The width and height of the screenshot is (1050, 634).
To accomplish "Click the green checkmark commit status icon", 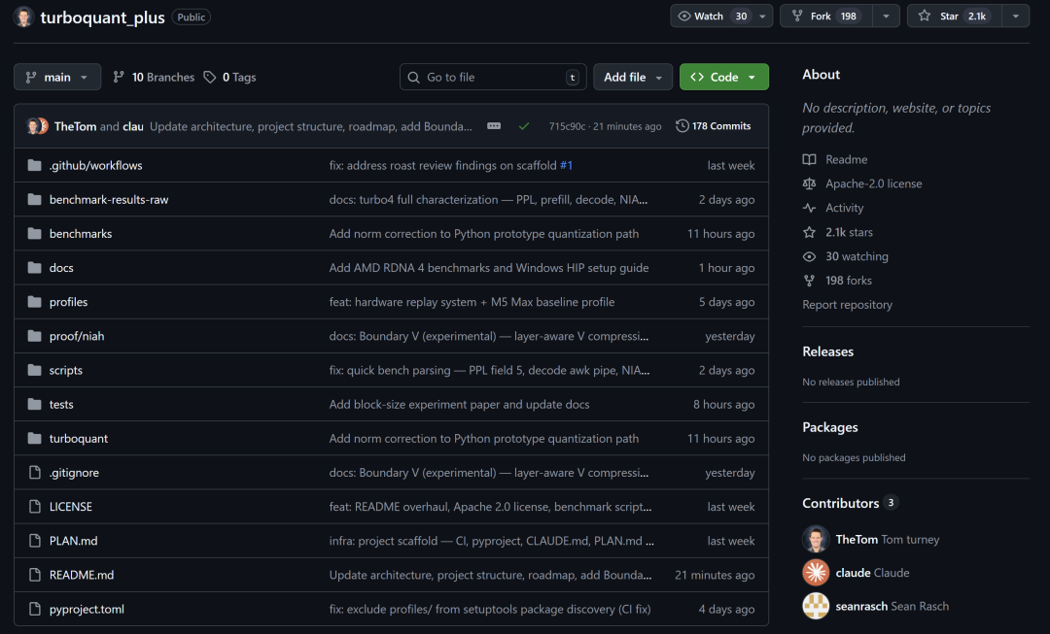I will tap(524, 126).
